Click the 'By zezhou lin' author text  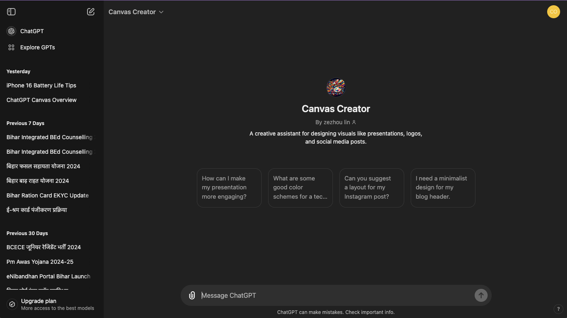pyautogui.click(x=333, y=122)
